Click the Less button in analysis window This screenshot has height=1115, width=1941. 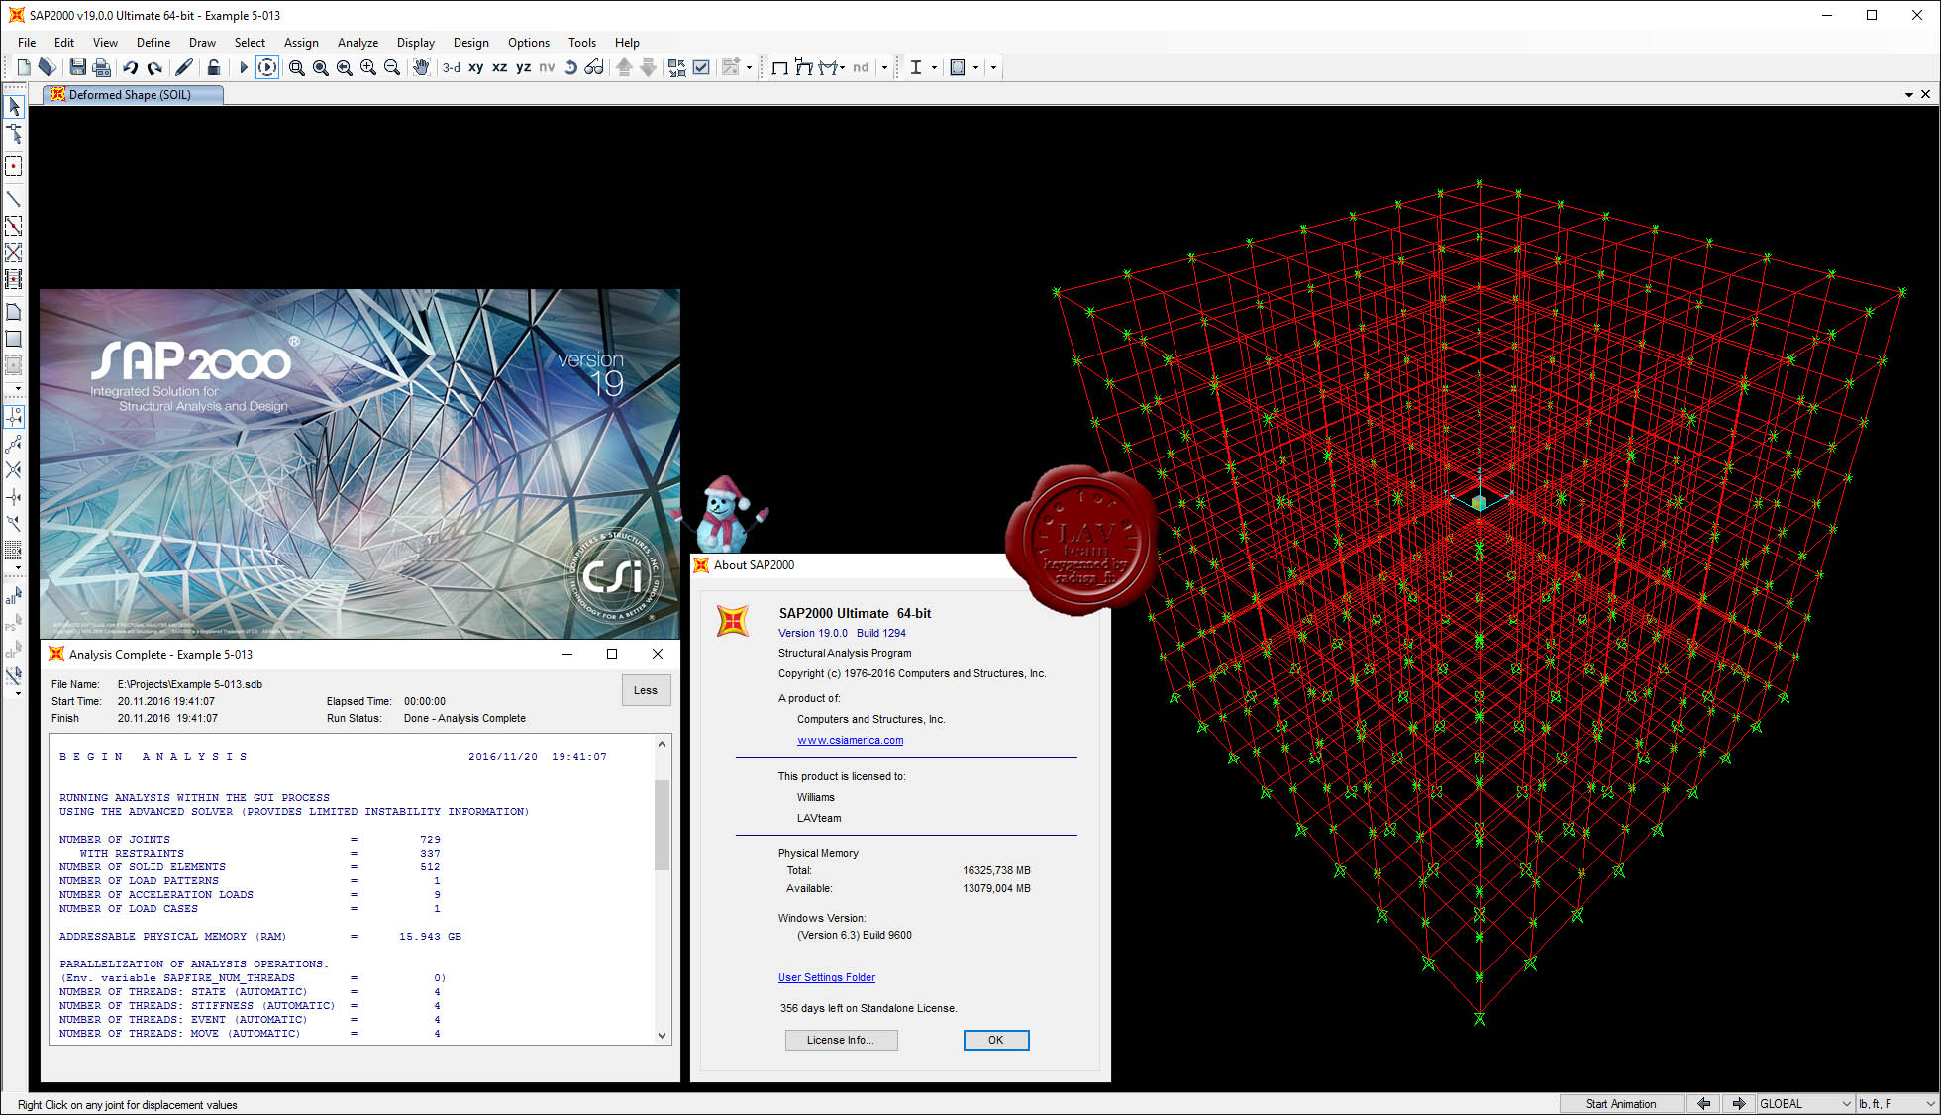(646, 690)
